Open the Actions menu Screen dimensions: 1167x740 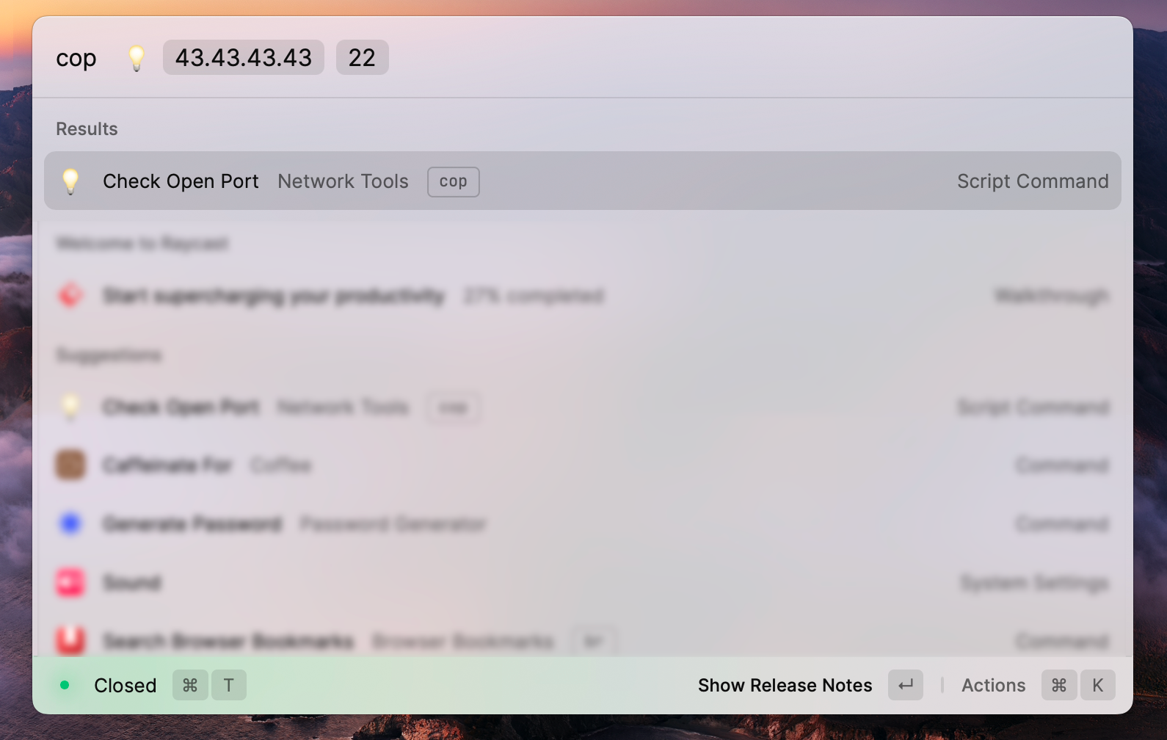pyautogui.click(x=993, y=685)
